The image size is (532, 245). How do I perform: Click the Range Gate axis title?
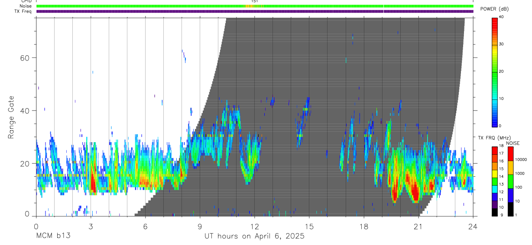(11, 118)
